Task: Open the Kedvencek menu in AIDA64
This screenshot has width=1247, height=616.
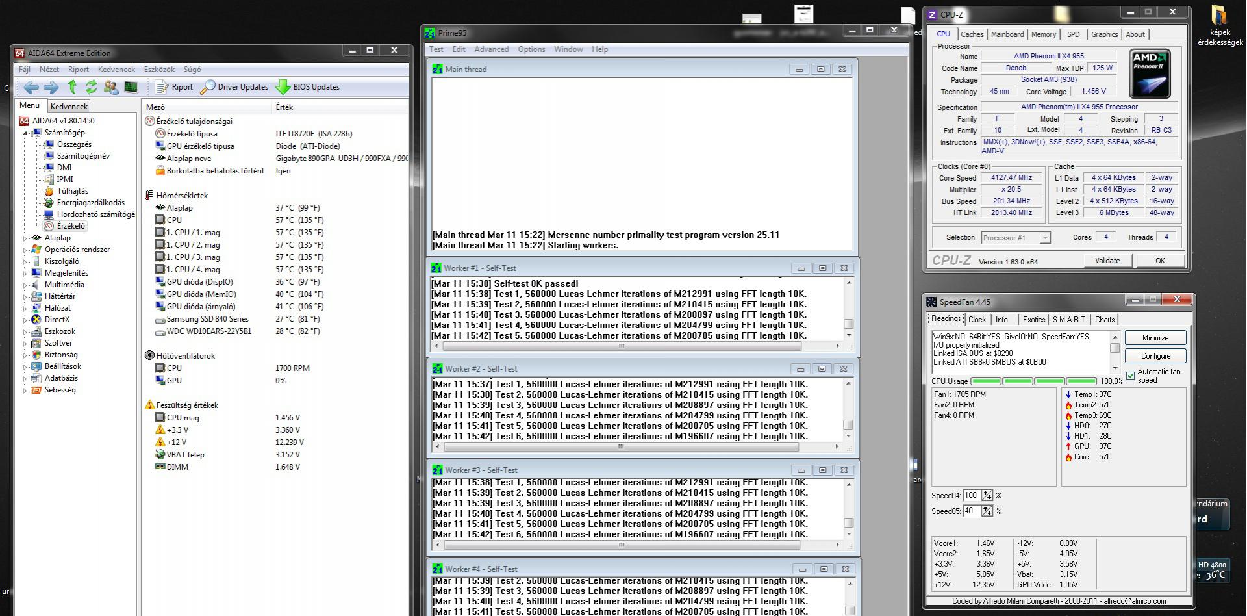Action: click(116, 70)
